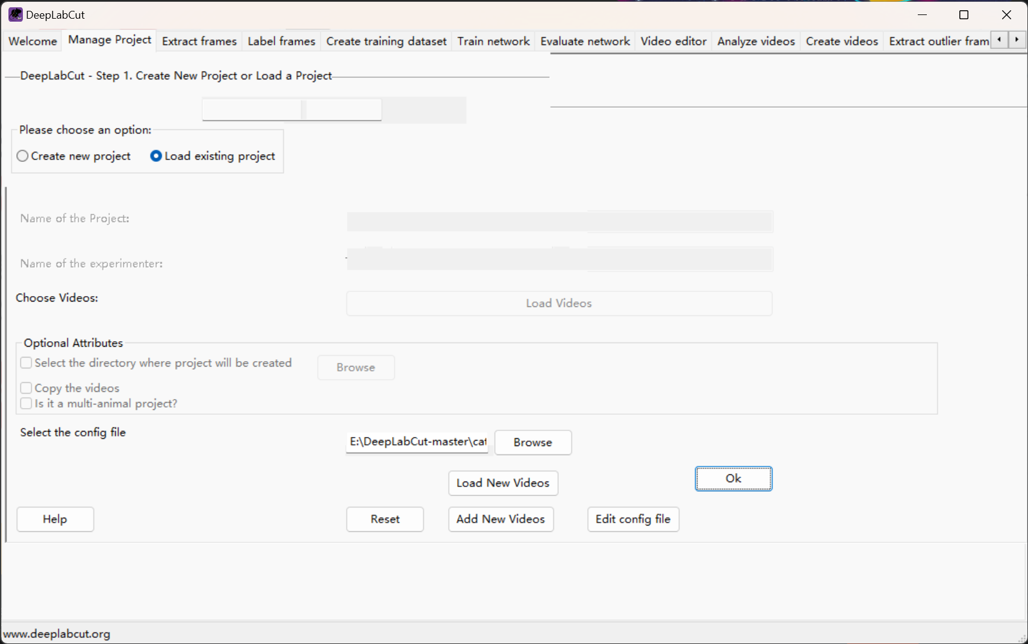This screenshot has width=1028, height=644.
Task: Open the Create videos tab
Action: (842, 41)
